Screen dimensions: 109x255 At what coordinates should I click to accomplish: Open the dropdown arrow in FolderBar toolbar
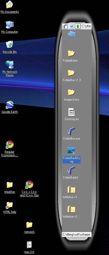(x=71, y=26)
